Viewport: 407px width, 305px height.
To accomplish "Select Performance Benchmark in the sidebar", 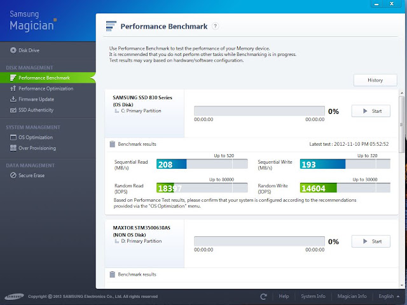I will click(x=48, y=78).
